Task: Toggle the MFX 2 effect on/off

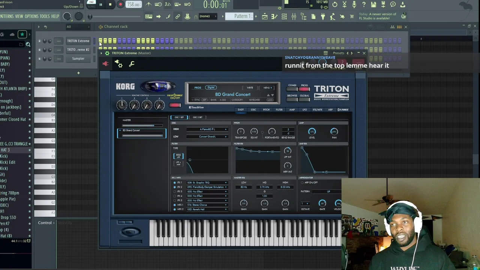Action: 175,209
